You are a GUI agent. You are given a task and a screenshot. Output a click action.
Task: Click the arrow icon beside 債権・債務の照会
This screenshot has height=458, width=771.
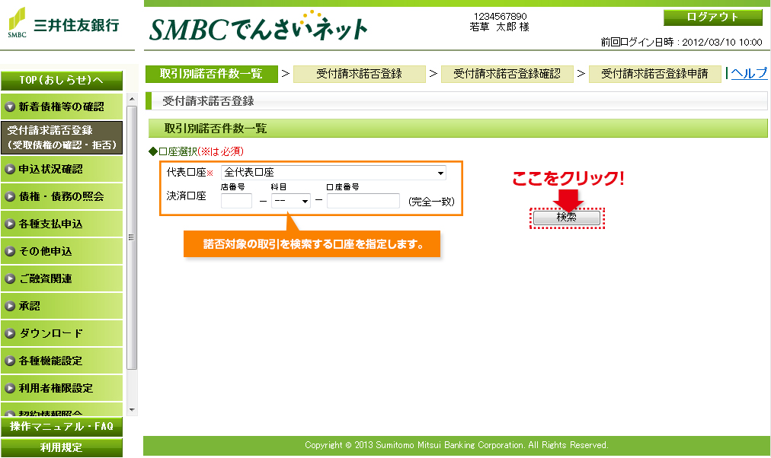pyautogui.click(x=10, y=197)
